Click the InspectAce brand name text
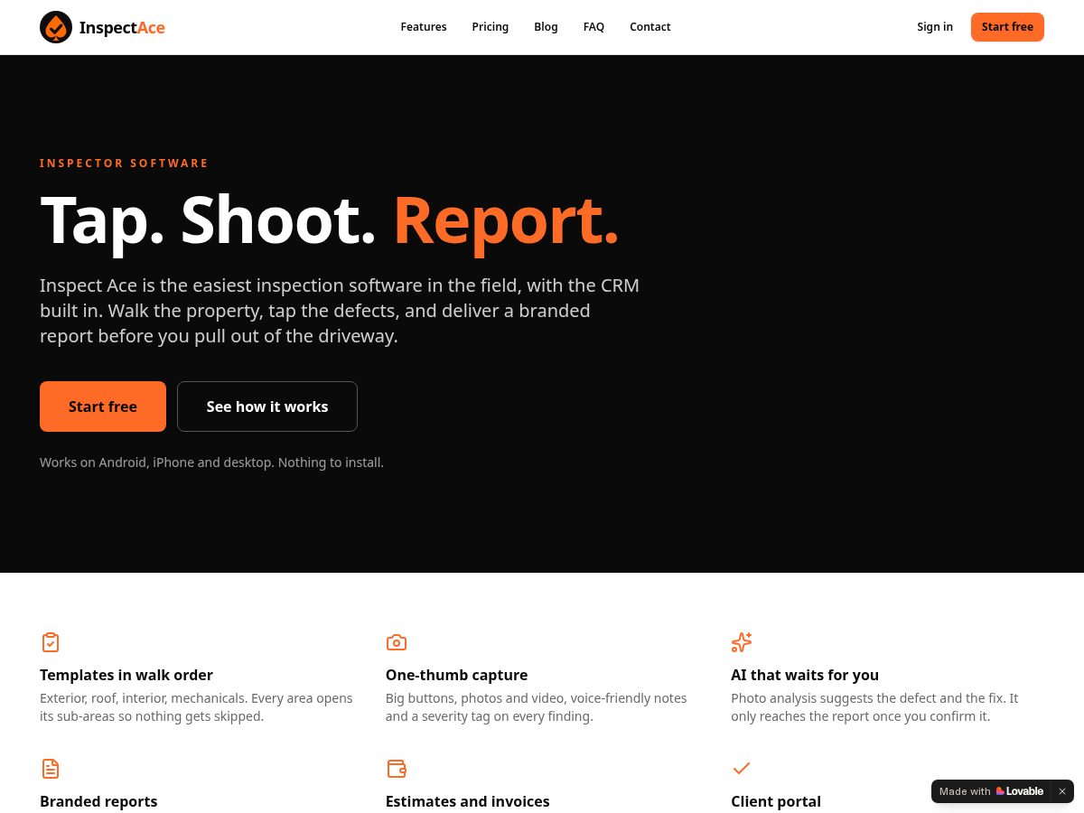This screenshot has height=813, width=1084. pos(122,27)
